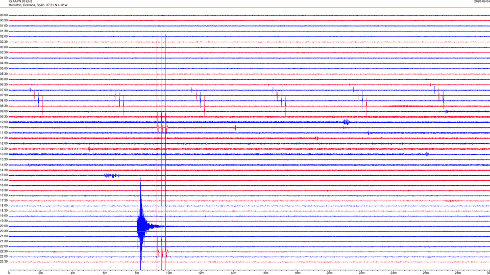The image size is (490, 275).
Task: Click the 26m mark on the time axis
Action: 426,273
